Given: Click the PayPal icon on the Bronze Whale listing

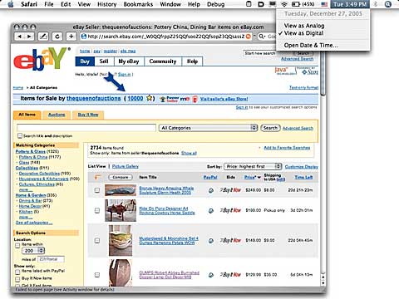Looking at the screenshot, I should (211, 190).
